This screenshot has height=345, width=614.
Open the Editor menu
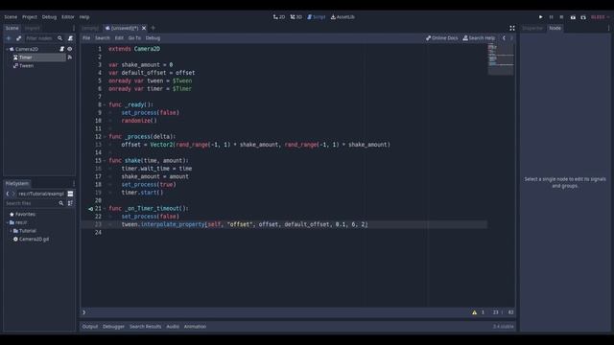(68, 17)
